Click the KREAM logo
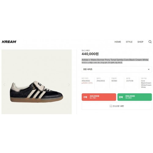This screenshot has width=153, height=153. point(9,42)
